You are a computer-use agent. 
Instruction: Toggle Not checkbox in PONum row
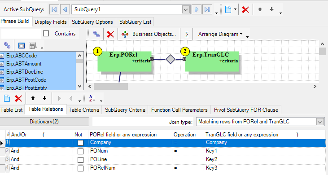pos(80,151)
